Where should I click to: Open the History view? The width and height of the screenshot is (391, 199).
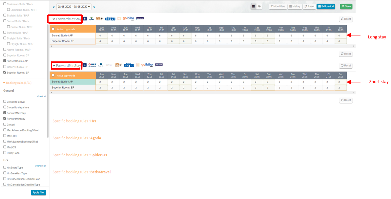[295, 6]
